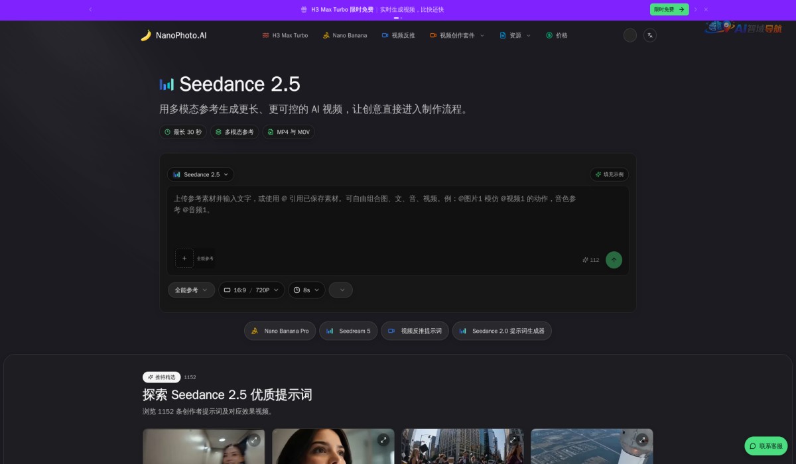The height and width of the screenshot is (464, 796).
Task: Submit prompt with green arrow button
Action: pos(614,260)
